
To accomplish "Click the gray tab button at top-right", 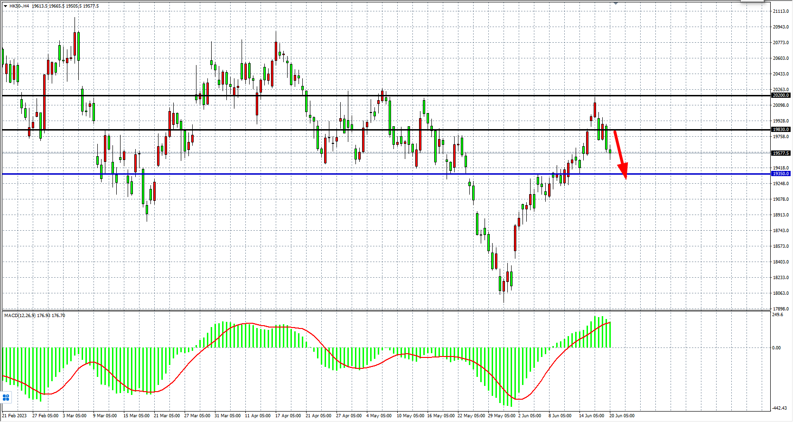I will click(x=753, y=2).
